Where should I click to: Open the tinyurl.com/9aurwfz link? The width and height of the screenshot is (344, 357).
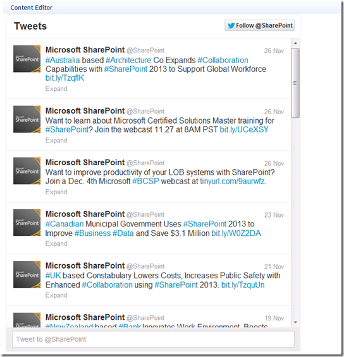[x=232, y=181]
